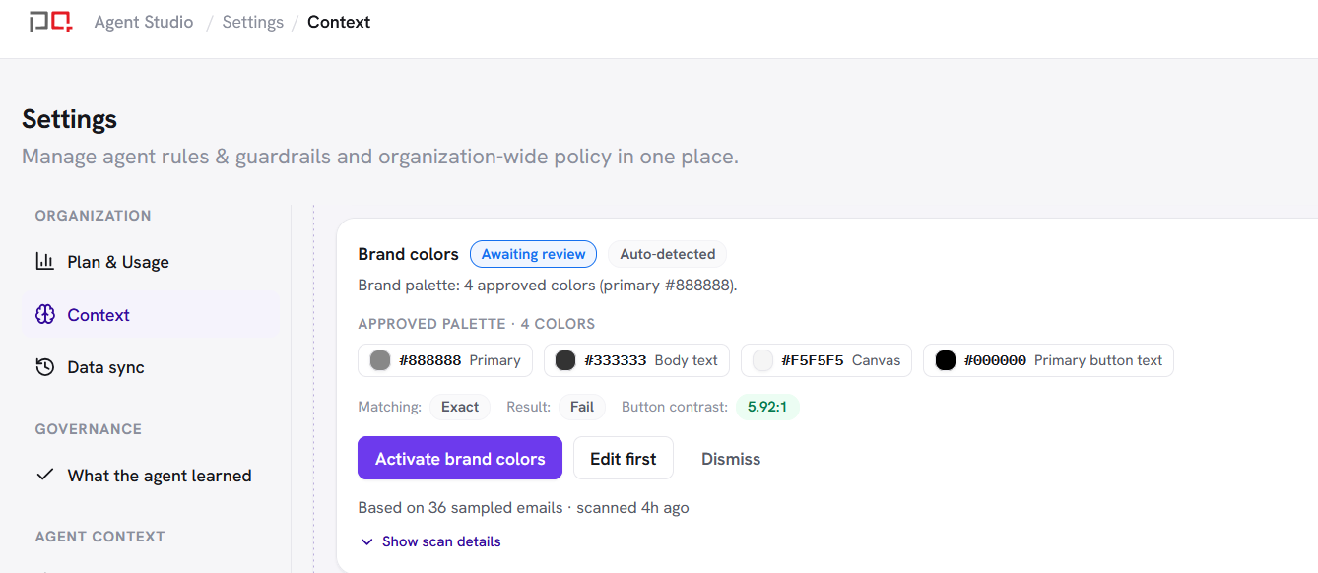Click the APPROVED PALETTE · 4 COLORS label

pos(477,324)
